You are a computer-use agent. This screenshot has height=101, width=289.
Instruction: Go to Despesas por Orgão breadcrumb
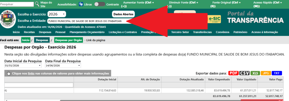pos(69,40)
